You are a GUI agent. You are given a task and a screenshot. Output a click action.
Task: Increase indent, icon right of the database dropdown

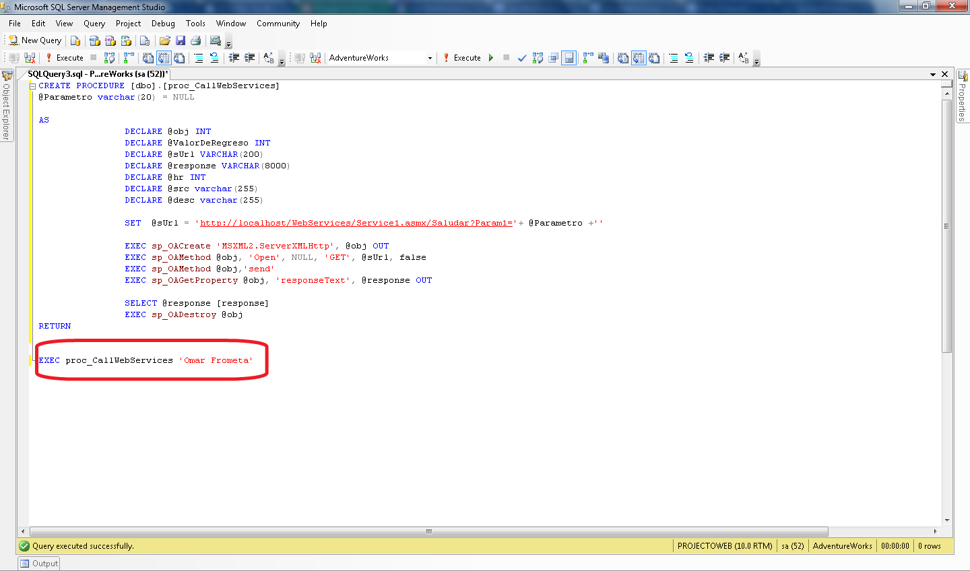(724, 58)
